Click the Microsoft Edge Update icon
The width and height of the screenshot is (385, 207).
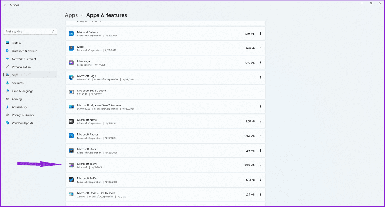tap(71, 92)
